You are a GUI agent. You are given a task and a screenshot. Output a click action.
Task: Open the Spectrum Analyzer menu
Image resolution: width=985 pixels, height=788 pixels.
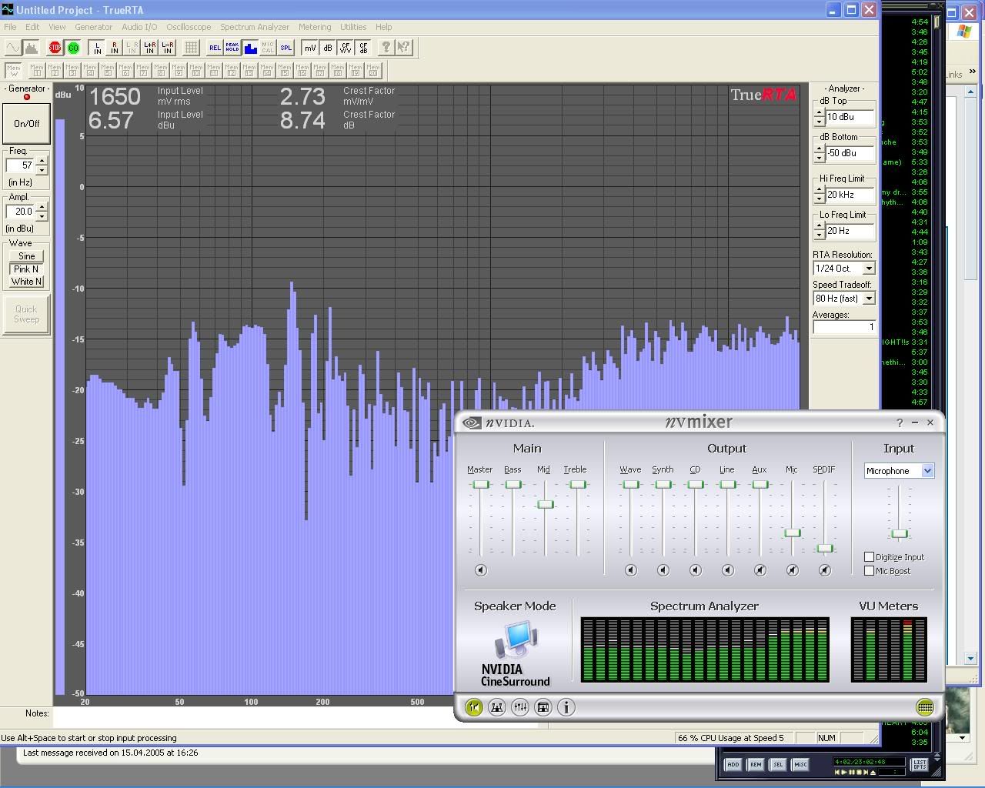(x=255, y=27)
